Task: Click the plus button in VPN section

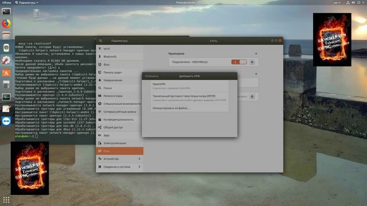Action: coord(256,74)
